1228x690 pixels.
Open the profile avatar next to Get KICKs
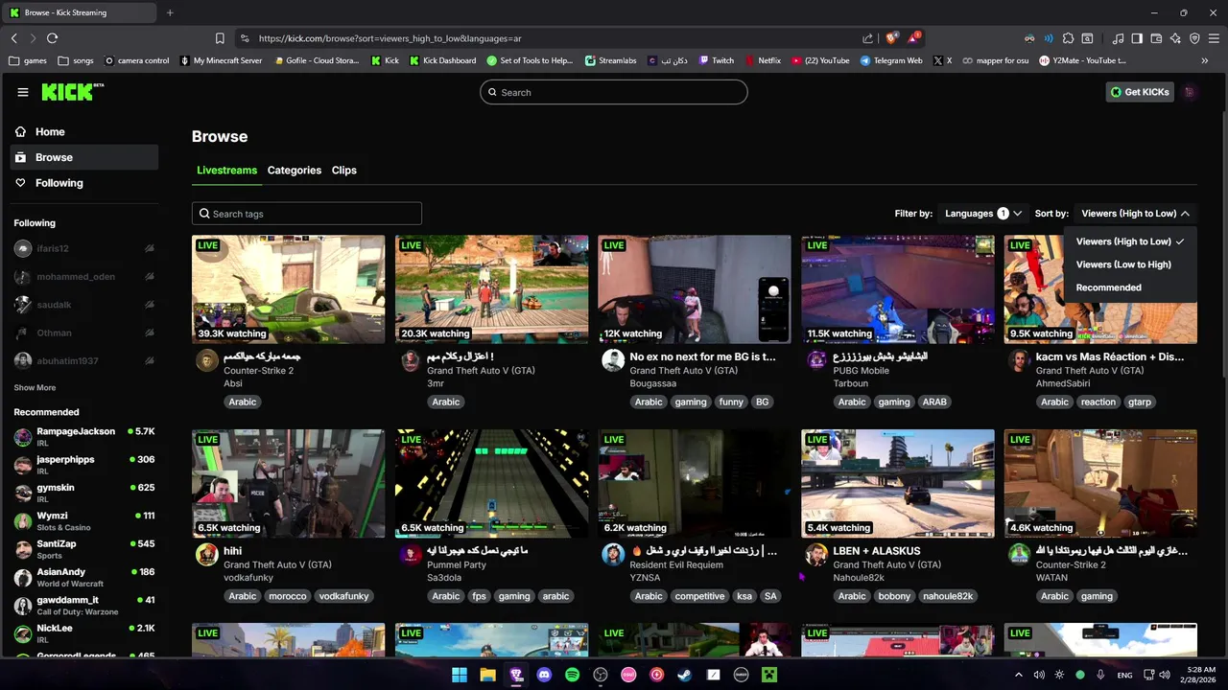[1190, 92]
